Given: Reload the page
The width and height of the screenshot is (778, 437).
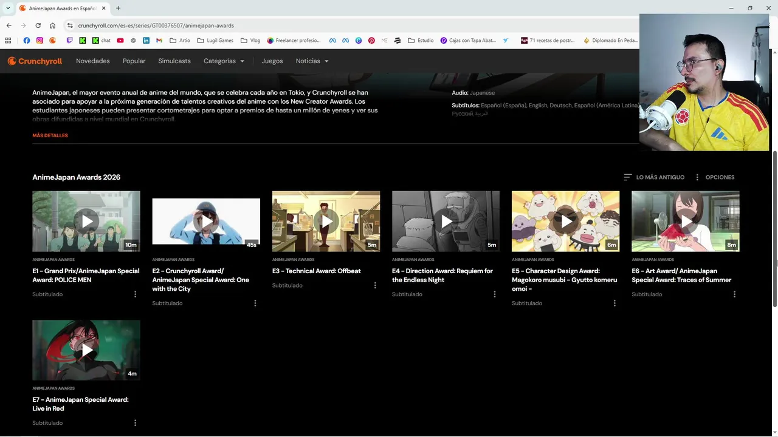Looking at the screenshot, I should pos(38,25).
